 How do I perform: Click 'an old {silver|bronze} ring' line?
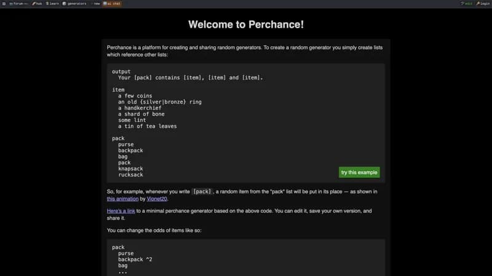tap(160, 102)
